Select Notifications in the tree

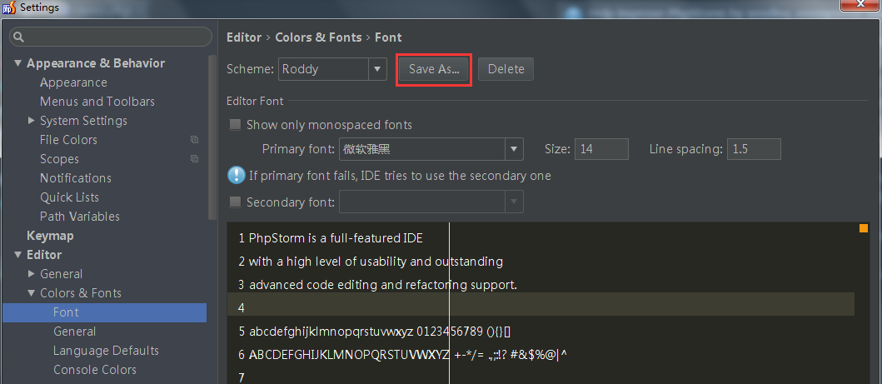76,178
